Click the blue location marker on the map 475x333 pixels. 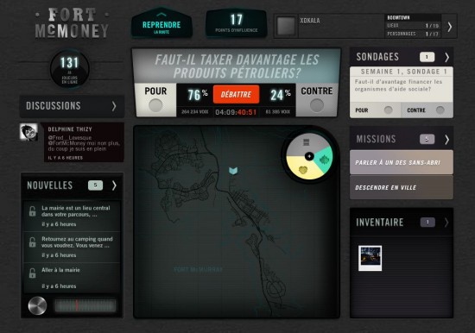(233, 171)
